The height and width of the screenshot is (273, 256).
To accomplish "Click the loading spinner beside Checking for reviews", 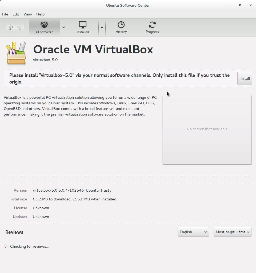I will tap(5, 246).
